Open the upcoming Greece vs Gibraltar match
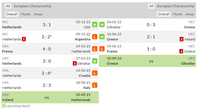197x112 pixels. 147,61
